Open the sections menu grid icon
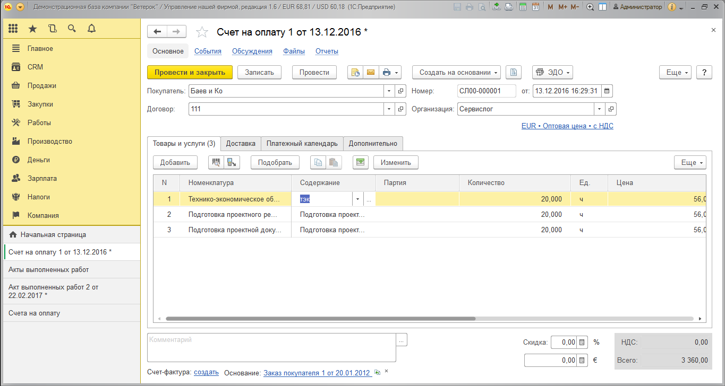The image size is (725, 386). (x=13, y=29)
